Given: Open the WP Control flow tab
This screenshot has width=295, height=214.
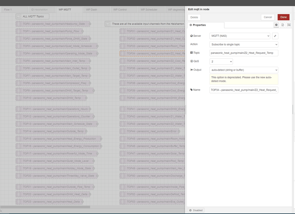Looking at the screenshot, I should (120, 10).
